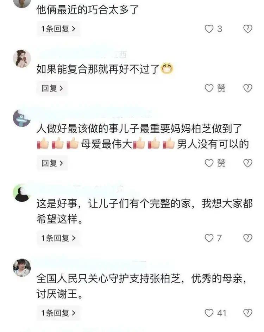The image size is (264, 332).
Task: Reply to the '母爱最伟大' comment
Action: point(52,163)
